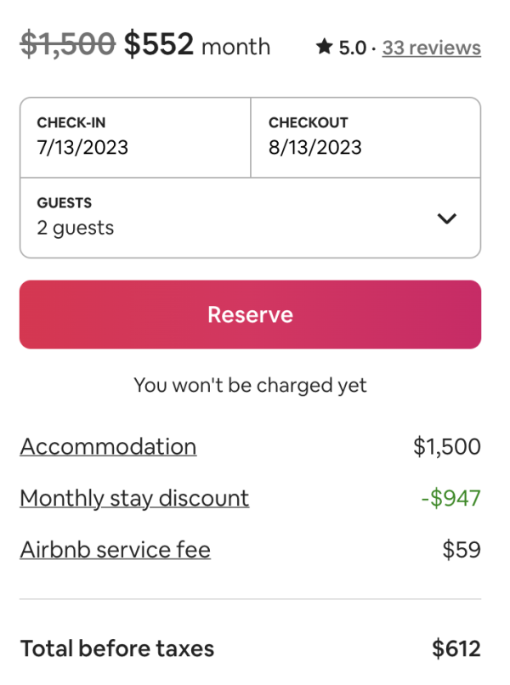
Task: Click the $59 service fee amount
Action: (x=462, y=550)
